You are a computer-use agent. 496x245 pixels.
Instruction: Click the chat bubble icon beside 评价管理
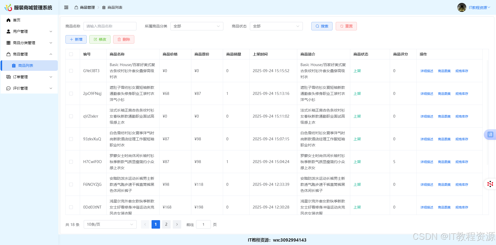(x=8, y=88)
